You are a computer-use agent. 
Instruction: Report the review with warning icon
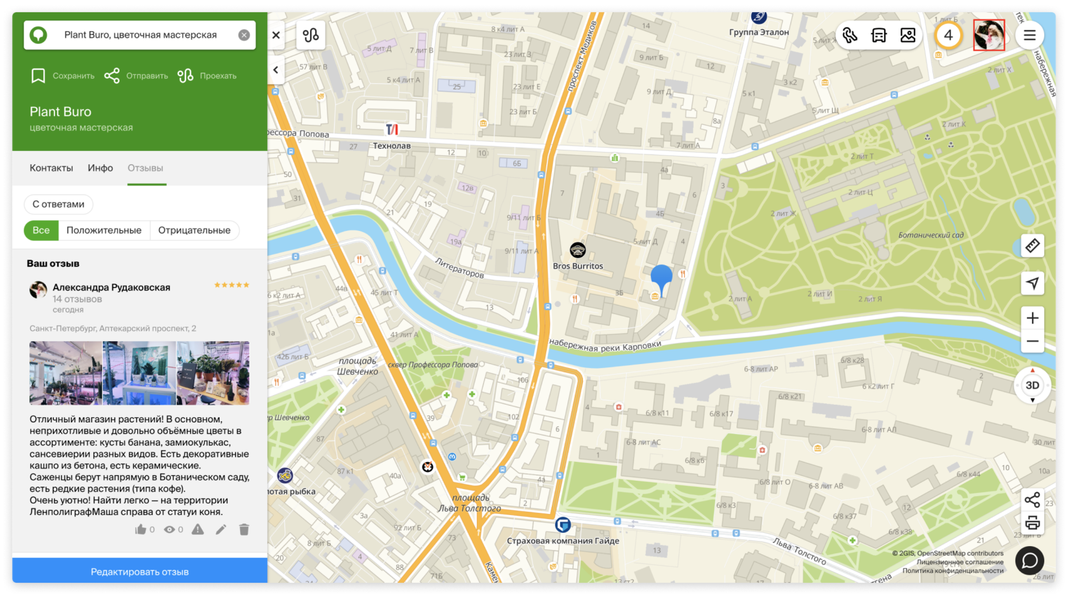tap(198, 530)
